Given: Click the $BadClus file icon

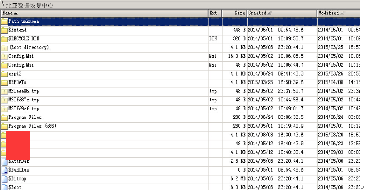Looking at the screenshot, I should (x=4, y=170).
